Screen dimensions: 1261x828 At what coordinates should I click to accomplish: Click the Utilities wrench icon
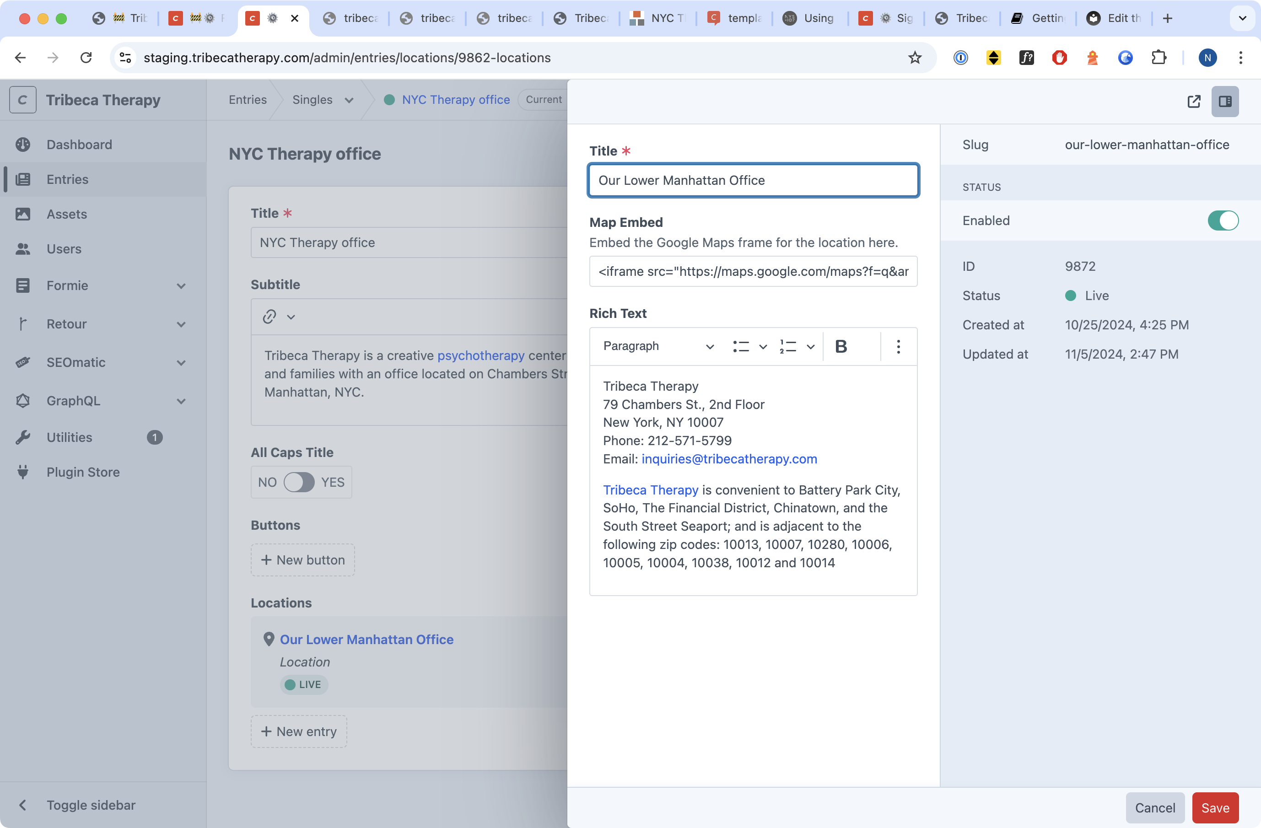point(23,438)
